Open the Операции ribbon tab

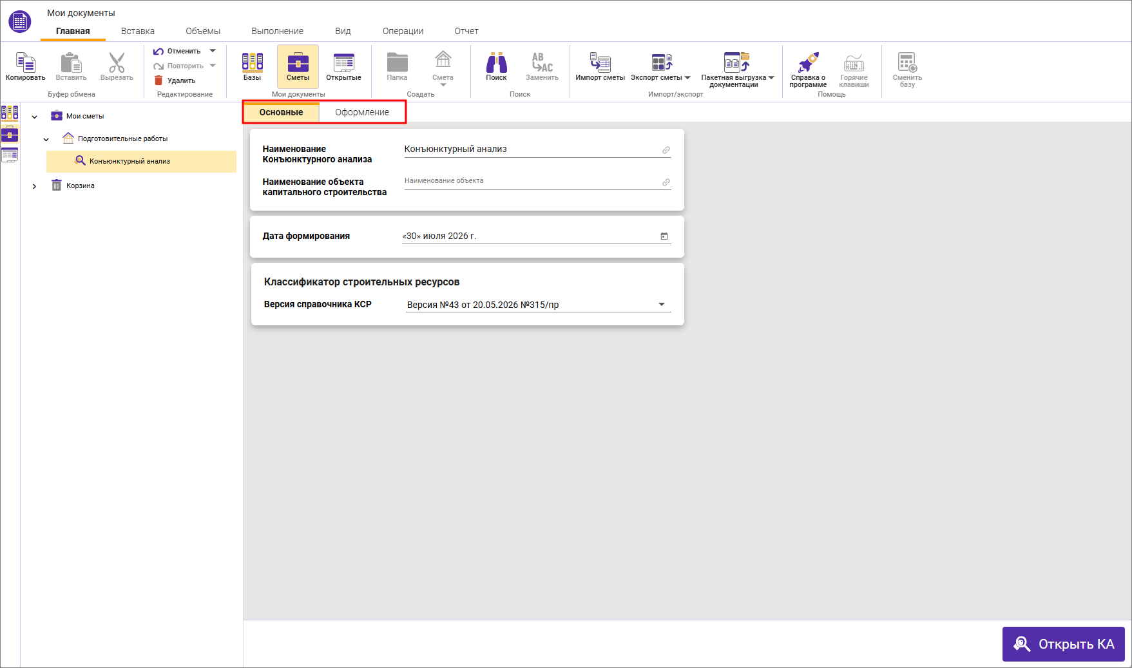tap(403, 31)
